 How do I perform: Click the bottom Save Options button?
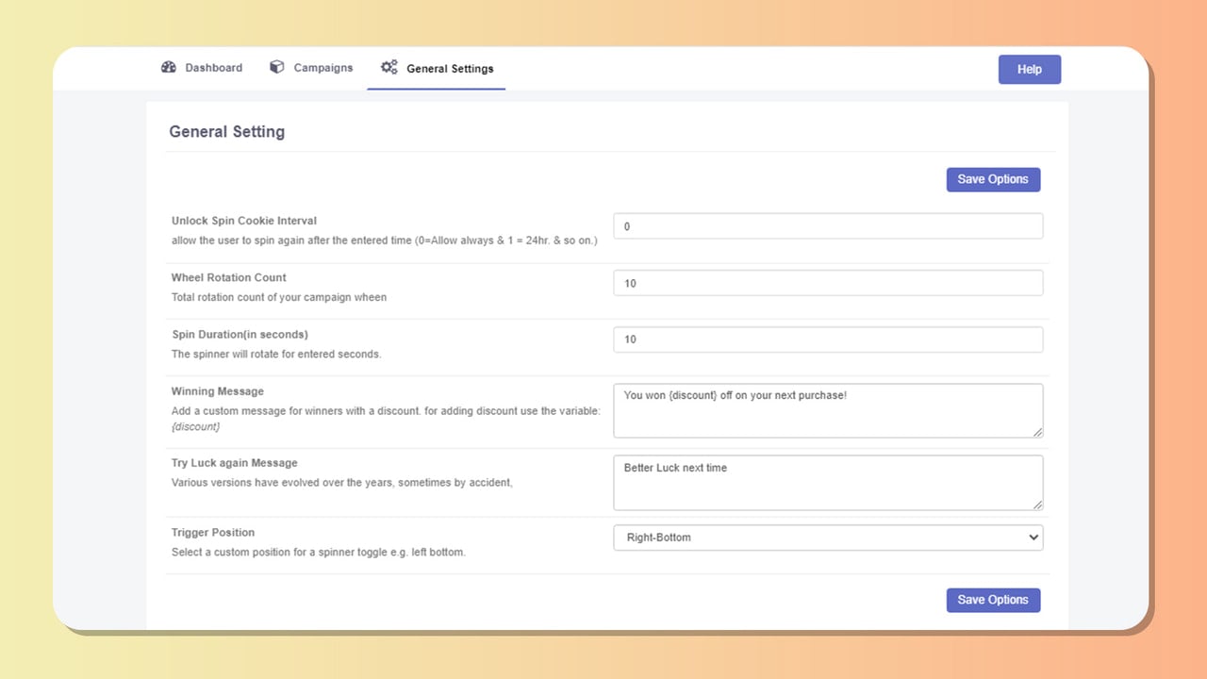point(993,600)
